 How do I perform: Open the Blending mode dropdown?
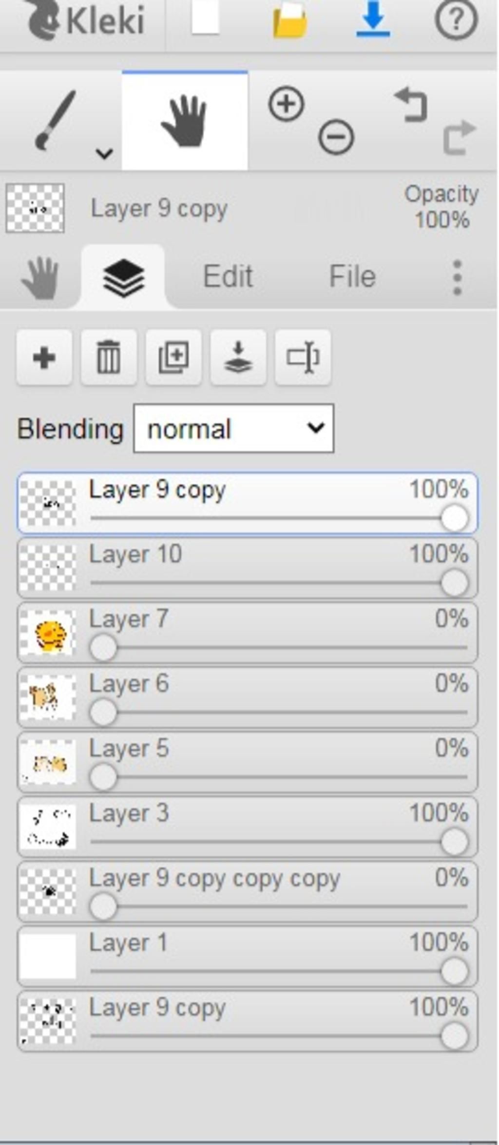click(x=234, y=428)
